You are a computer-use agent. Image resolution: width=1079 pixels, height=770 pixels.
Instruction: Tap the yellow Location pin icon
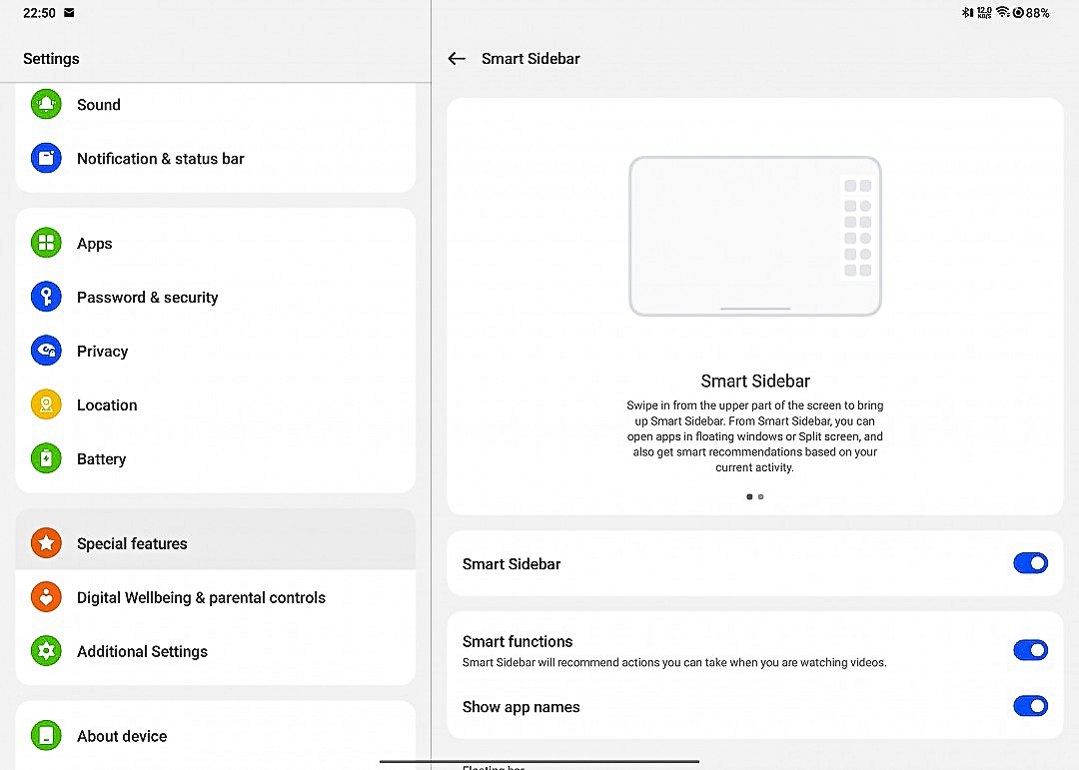[46, 404]
